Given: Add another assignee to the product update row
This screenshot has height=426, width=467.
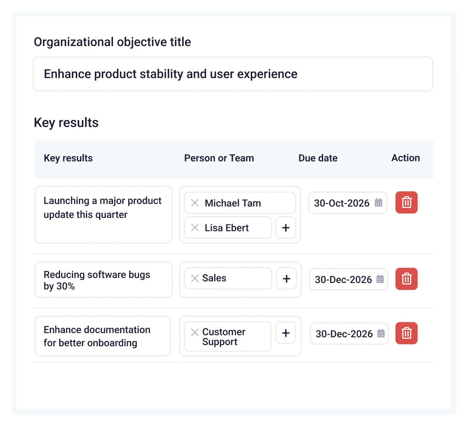Looking at the screenshot, I should point(286,227).
